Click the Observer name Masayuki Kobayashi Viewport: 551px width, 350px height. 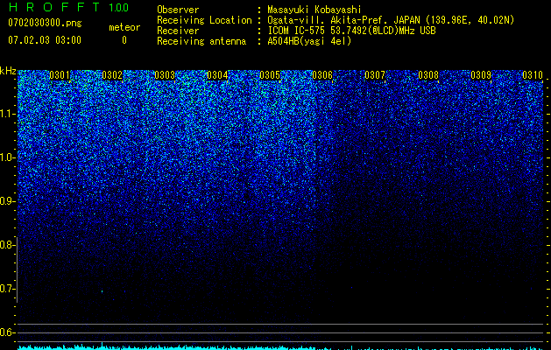pyautogui.click(x=314, y=10)
